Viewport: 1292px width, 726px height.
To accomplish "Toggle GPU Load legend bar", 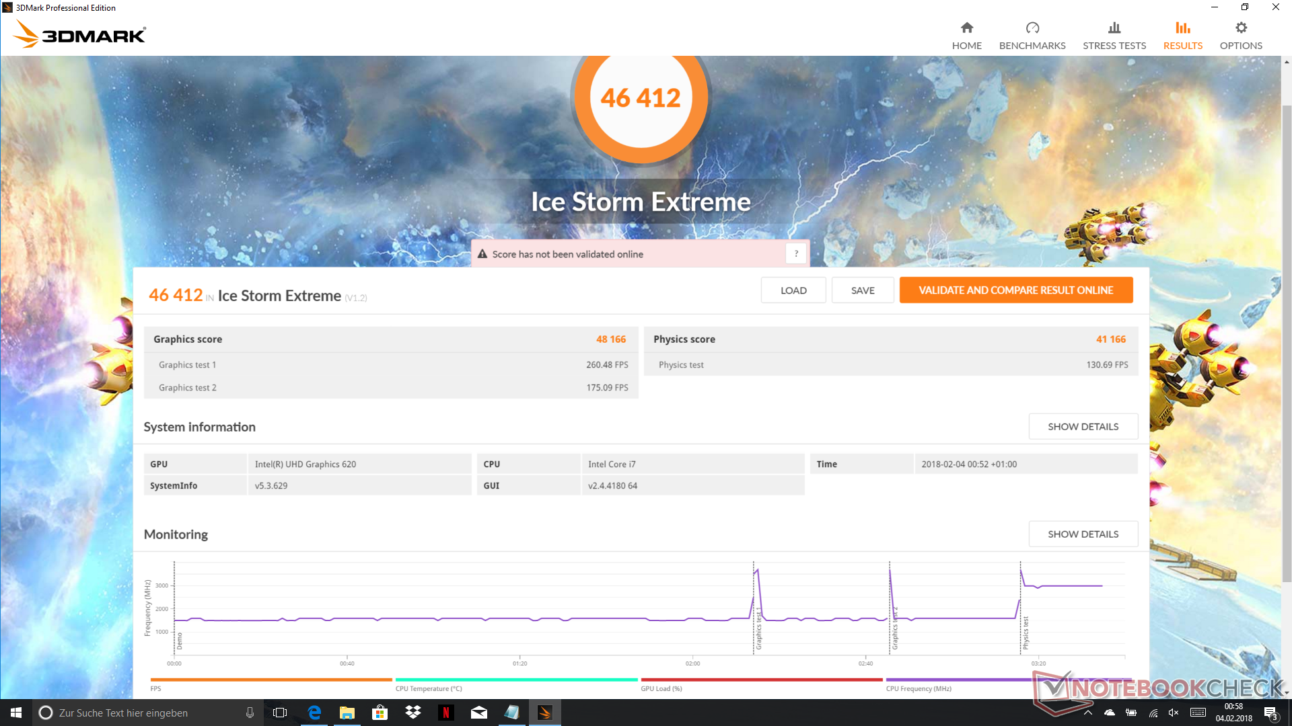I will pos(761,680).
